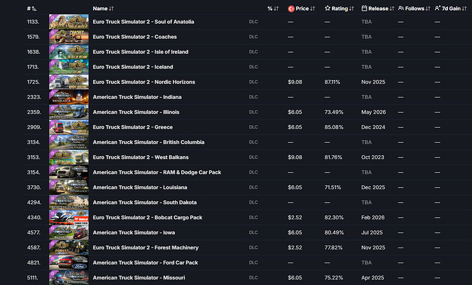The image size is (472, 285).
Task: Click the Greece DLC thumbnail image
Action: 69,127
